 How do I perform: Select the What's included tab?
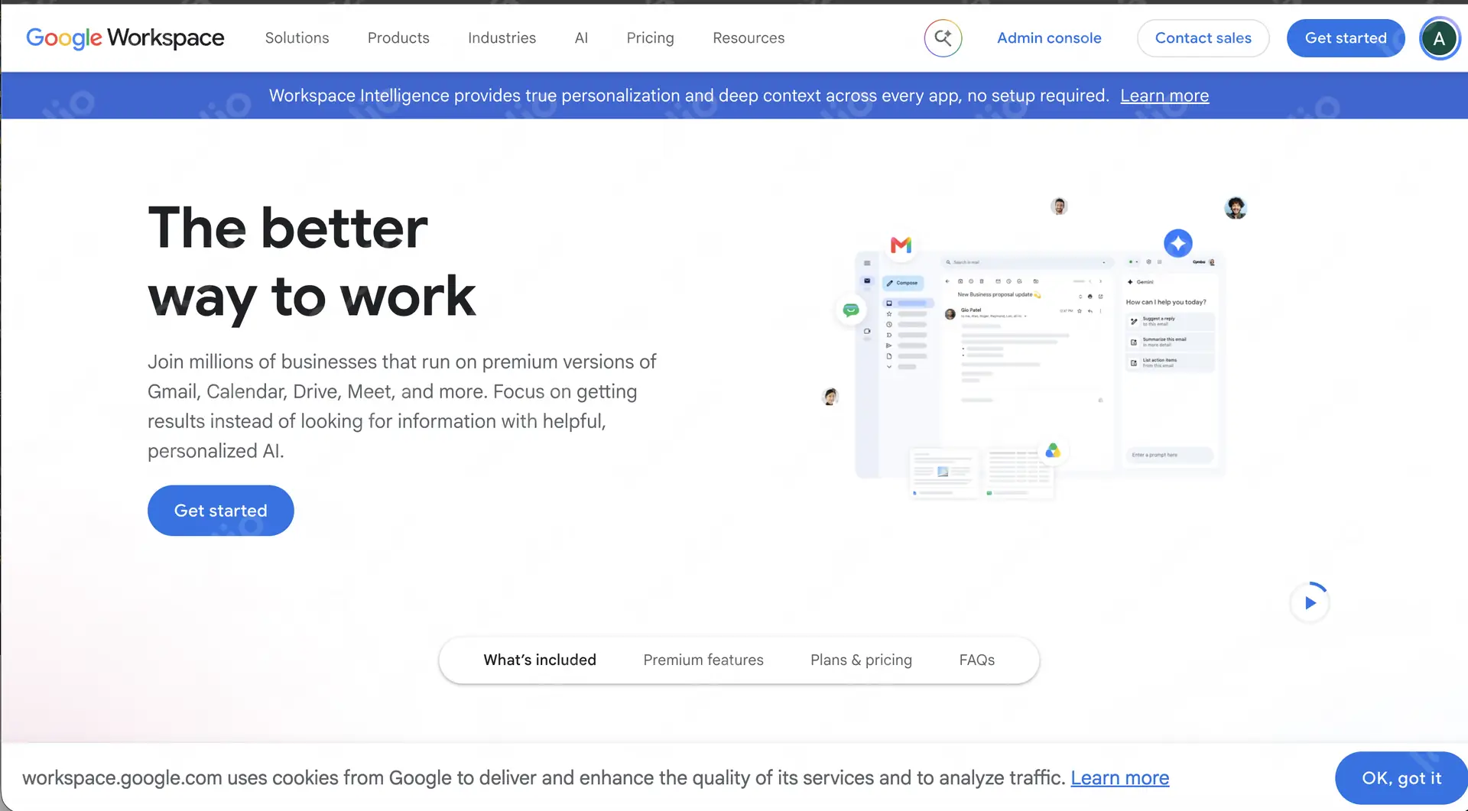tap(540, 660)
